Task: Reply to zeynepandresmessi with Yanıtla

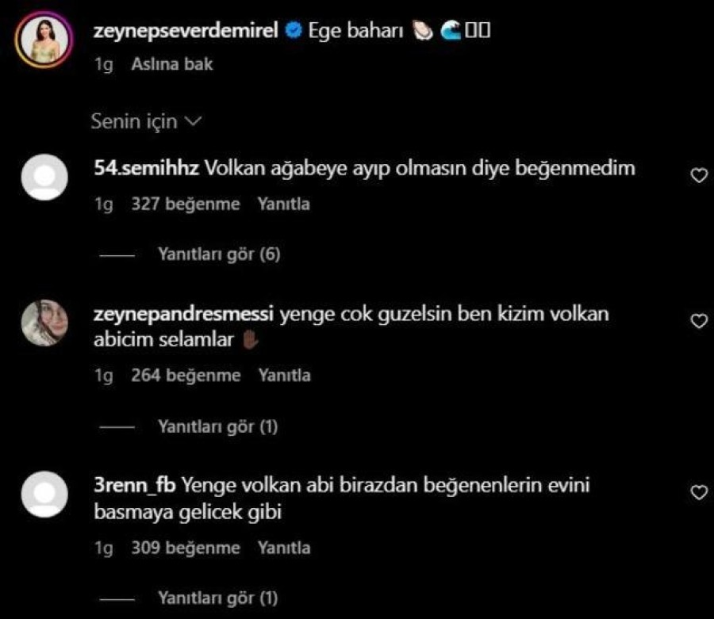Action: tap(285, 375)
